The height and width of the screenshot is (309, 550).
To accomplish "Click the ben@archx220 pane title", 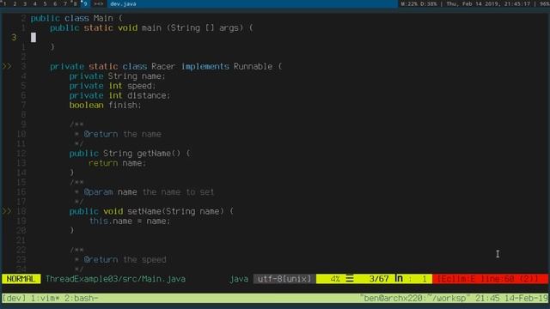I will 415,299.
